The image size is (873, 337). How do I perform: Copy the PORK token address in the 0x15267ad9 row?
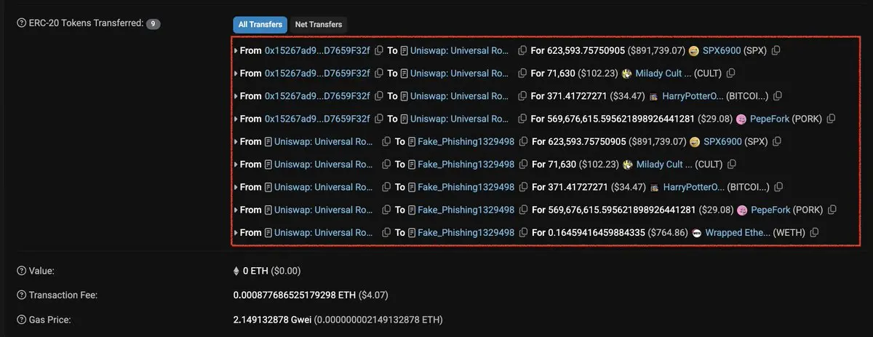[831, 119]
